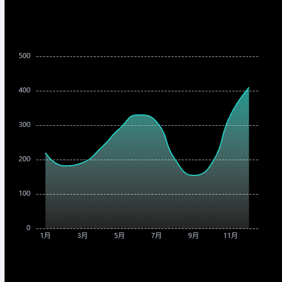Click the curve's end point near 400
Image resolution: width=282 pixels, height=282 pixels.
249,87
